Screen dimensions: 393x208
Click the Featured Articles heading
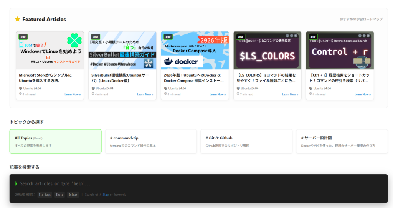pyautogui.click(x=44, y=19)
